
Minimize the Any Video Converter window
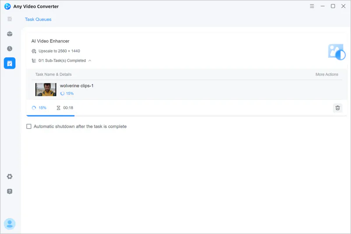point(323,6)
